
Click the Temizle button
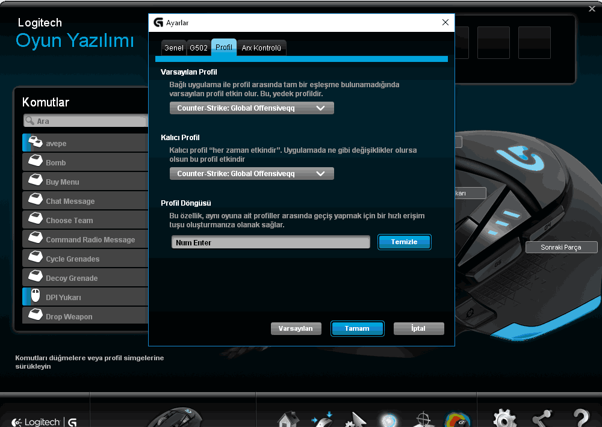[x=405, y=242]
